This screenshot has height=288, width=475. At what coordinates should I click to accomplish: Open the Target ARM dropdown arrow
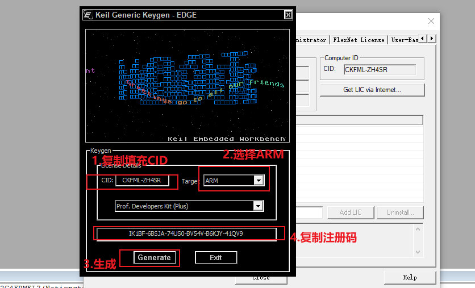[x=259, y=181]
